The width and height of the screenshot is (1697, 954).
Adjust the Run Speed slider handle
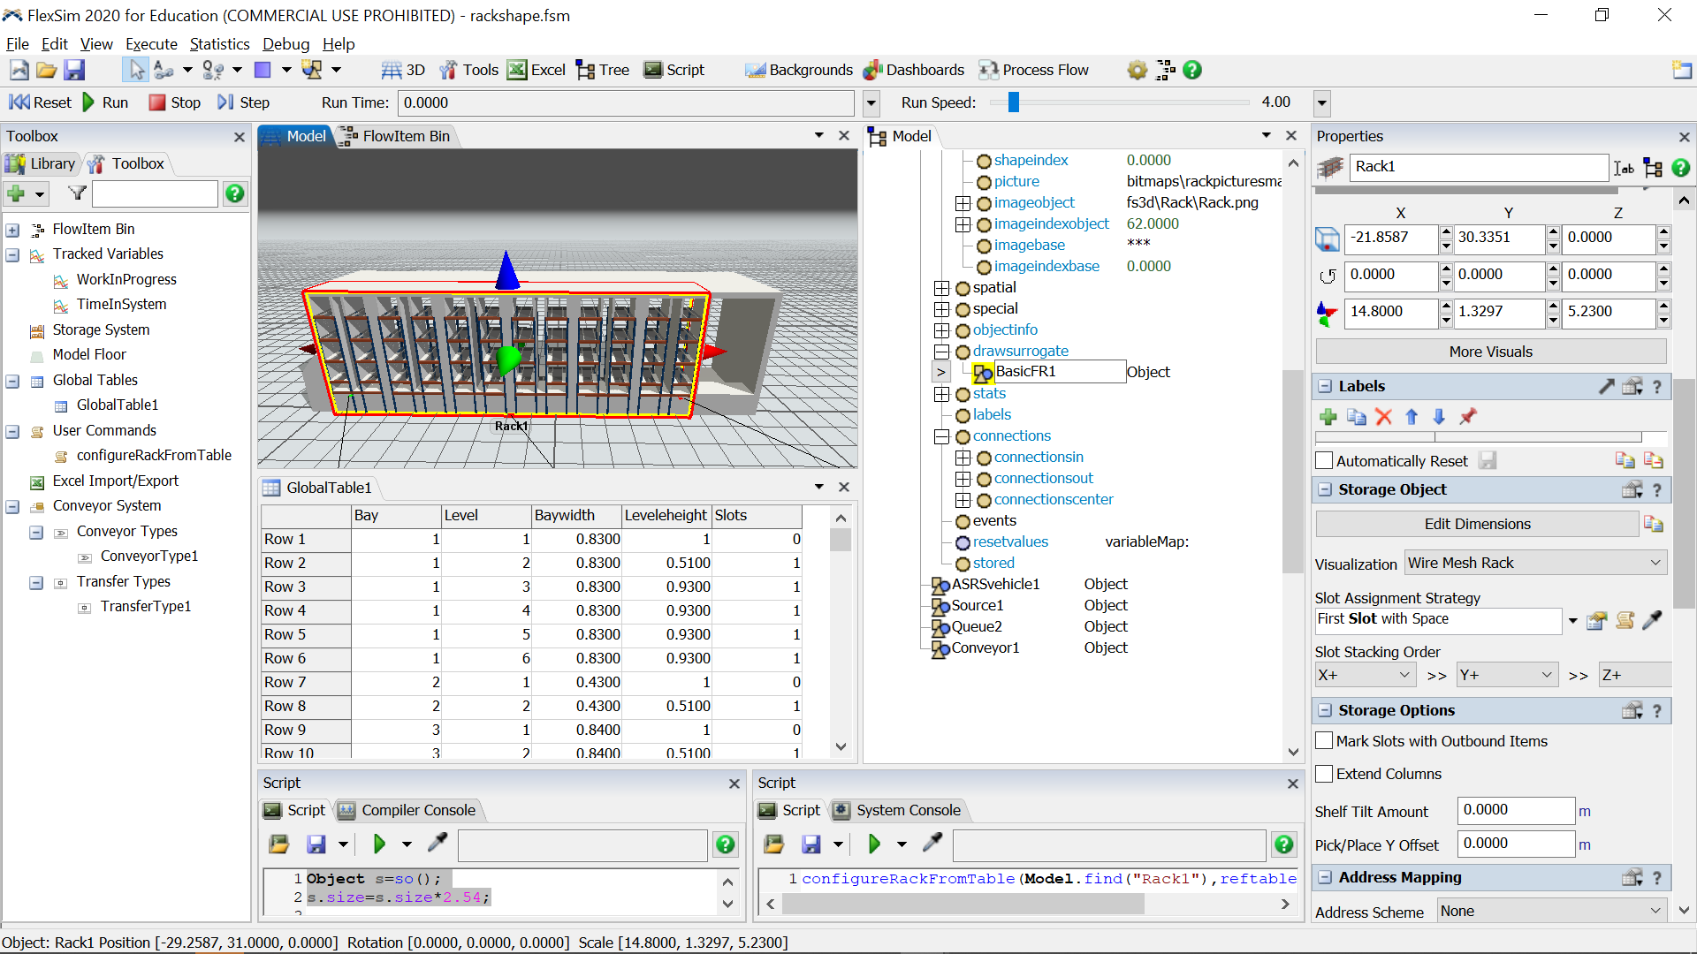pyautogui.click(x=1014, y=102)
